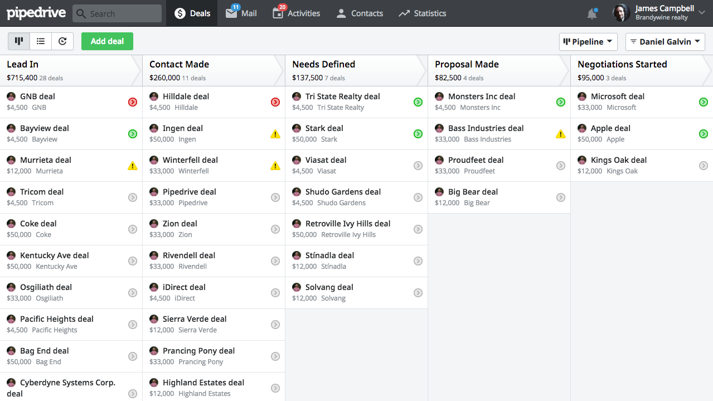Open the forecast view icon
713x401 pixels.
tap(62, 41)
